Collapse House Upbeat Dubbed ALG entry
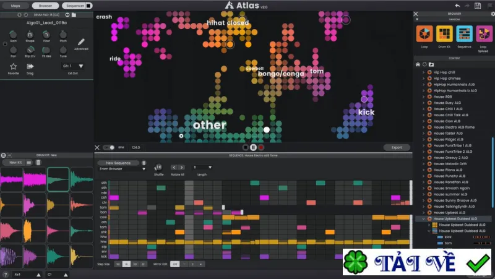This screenshot has width=495, height=279. pyautogui.click(x=423, y=219)
